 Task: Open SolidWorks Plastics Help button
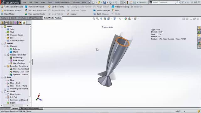tap(115, 10)
